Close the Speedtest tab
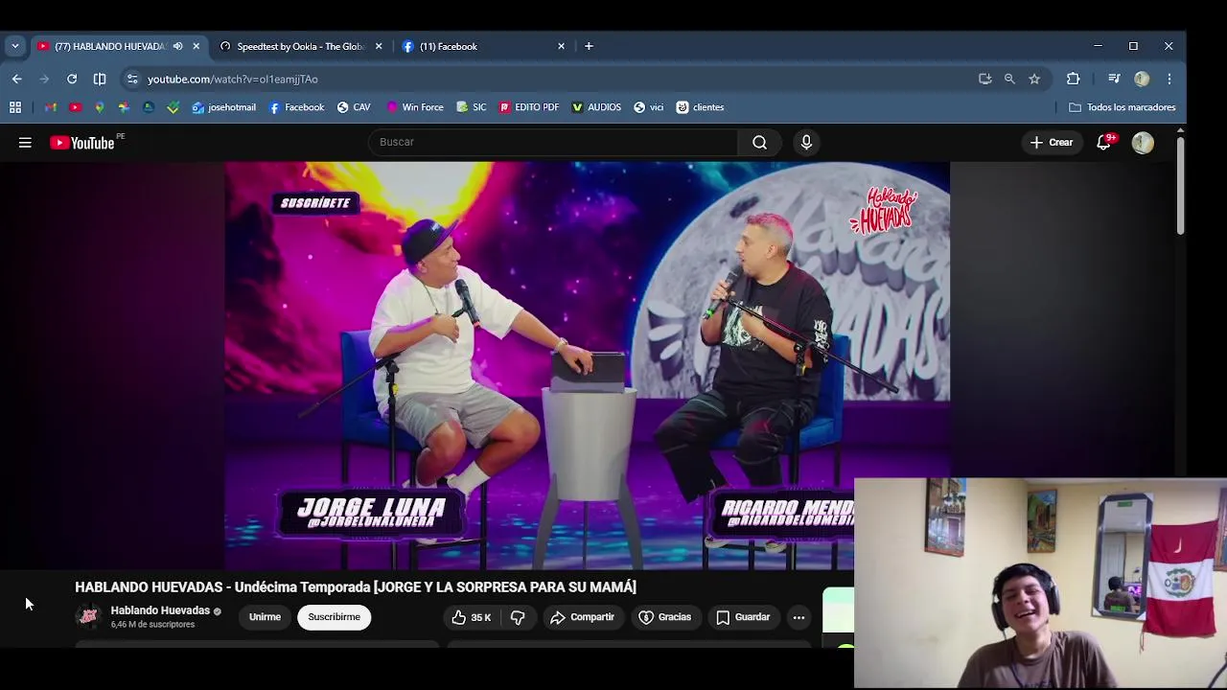The width and height of the screenshot is (1227, 690). click(379, 46)
